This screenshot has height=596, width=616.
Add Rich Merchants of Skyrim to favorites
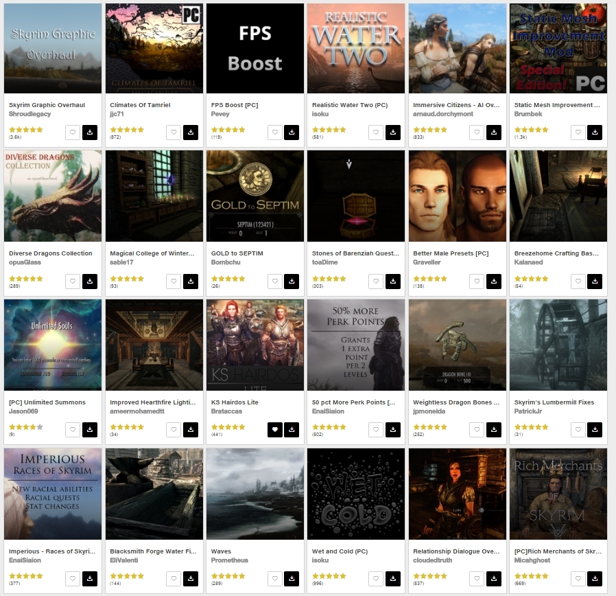[578, 578]
